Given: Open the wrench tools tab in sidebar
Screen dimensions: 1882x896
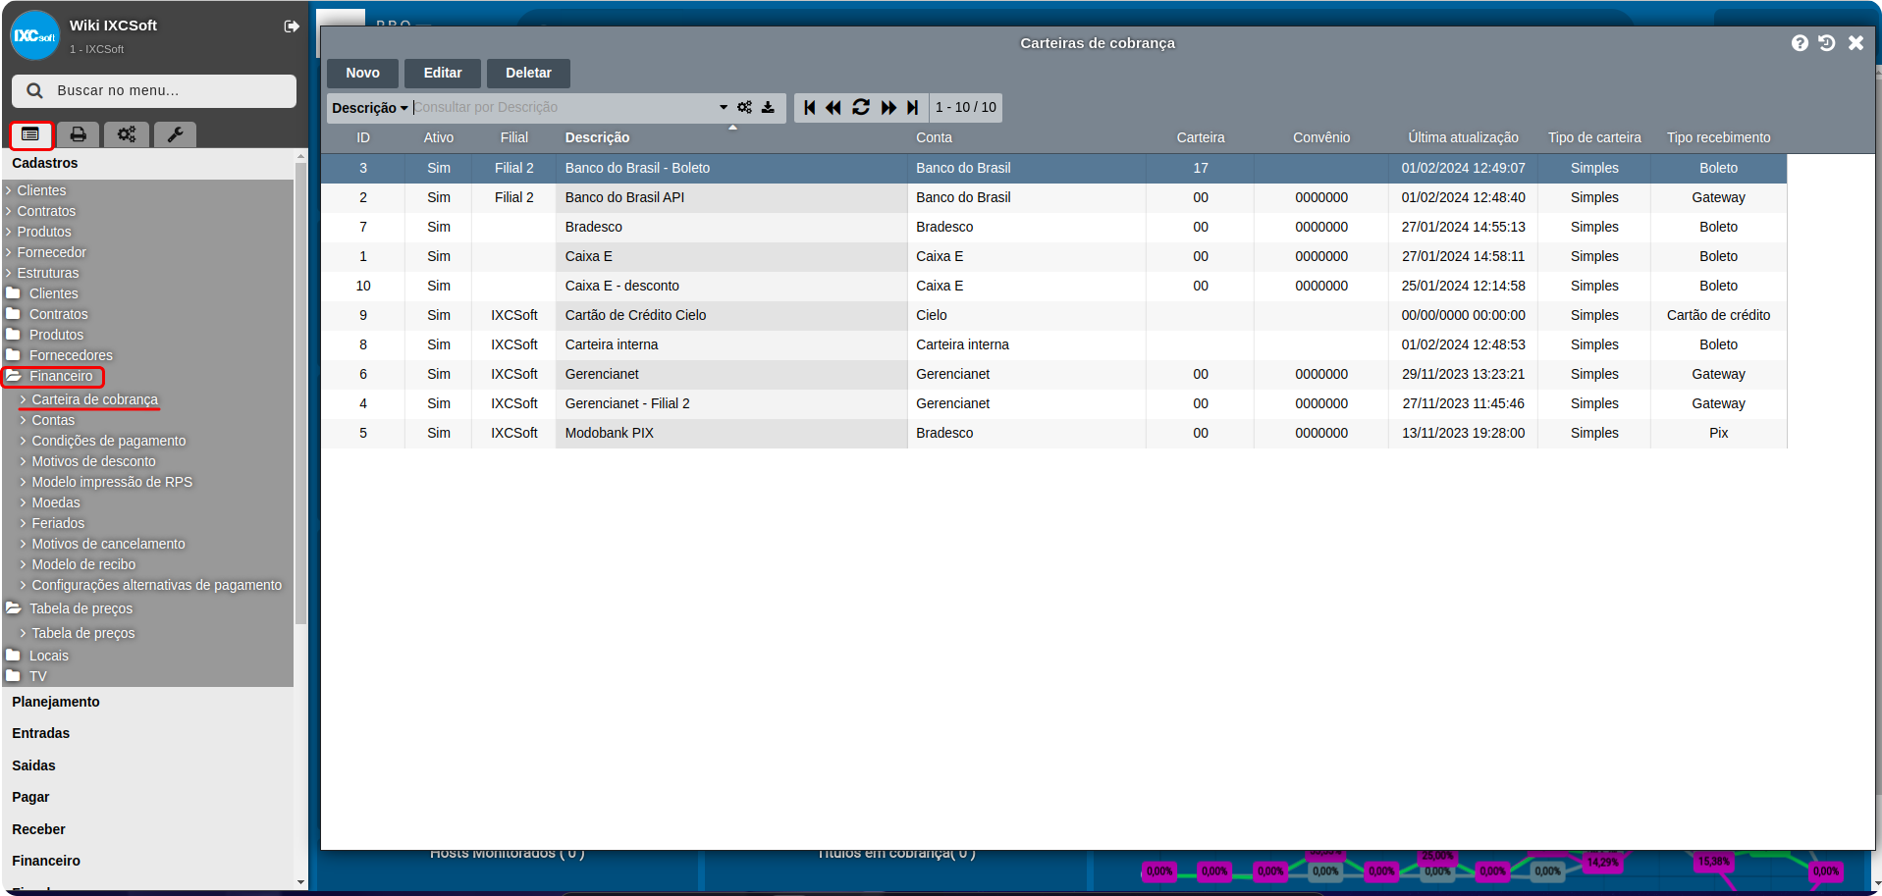Looking at the screenshot, I should [x=175, y=134].
